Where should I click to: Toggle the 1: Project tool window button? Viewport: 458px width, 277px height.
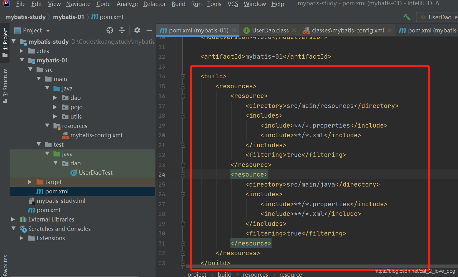point(5,42)
